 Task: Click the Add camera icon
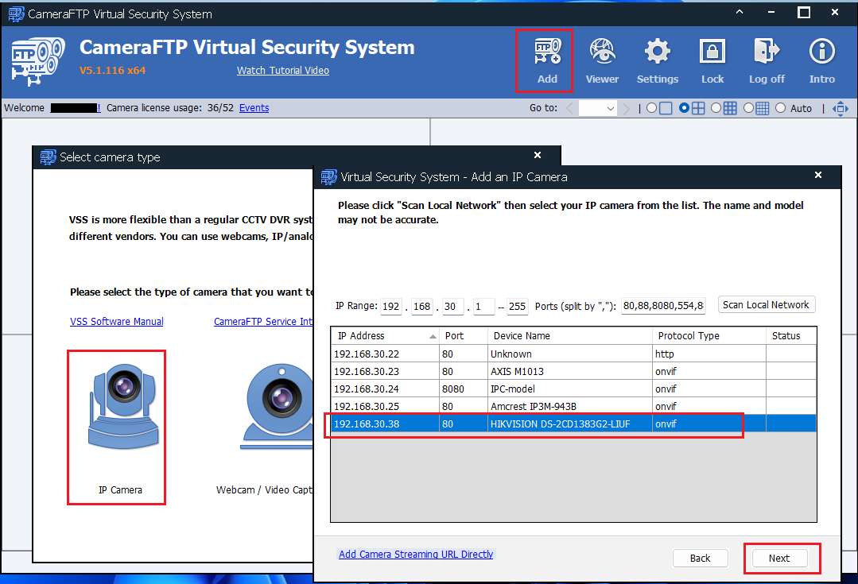click(546, 60)
